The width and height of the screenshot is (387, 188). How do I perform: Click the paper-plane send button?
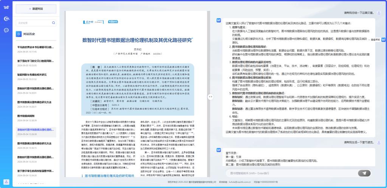364,173
